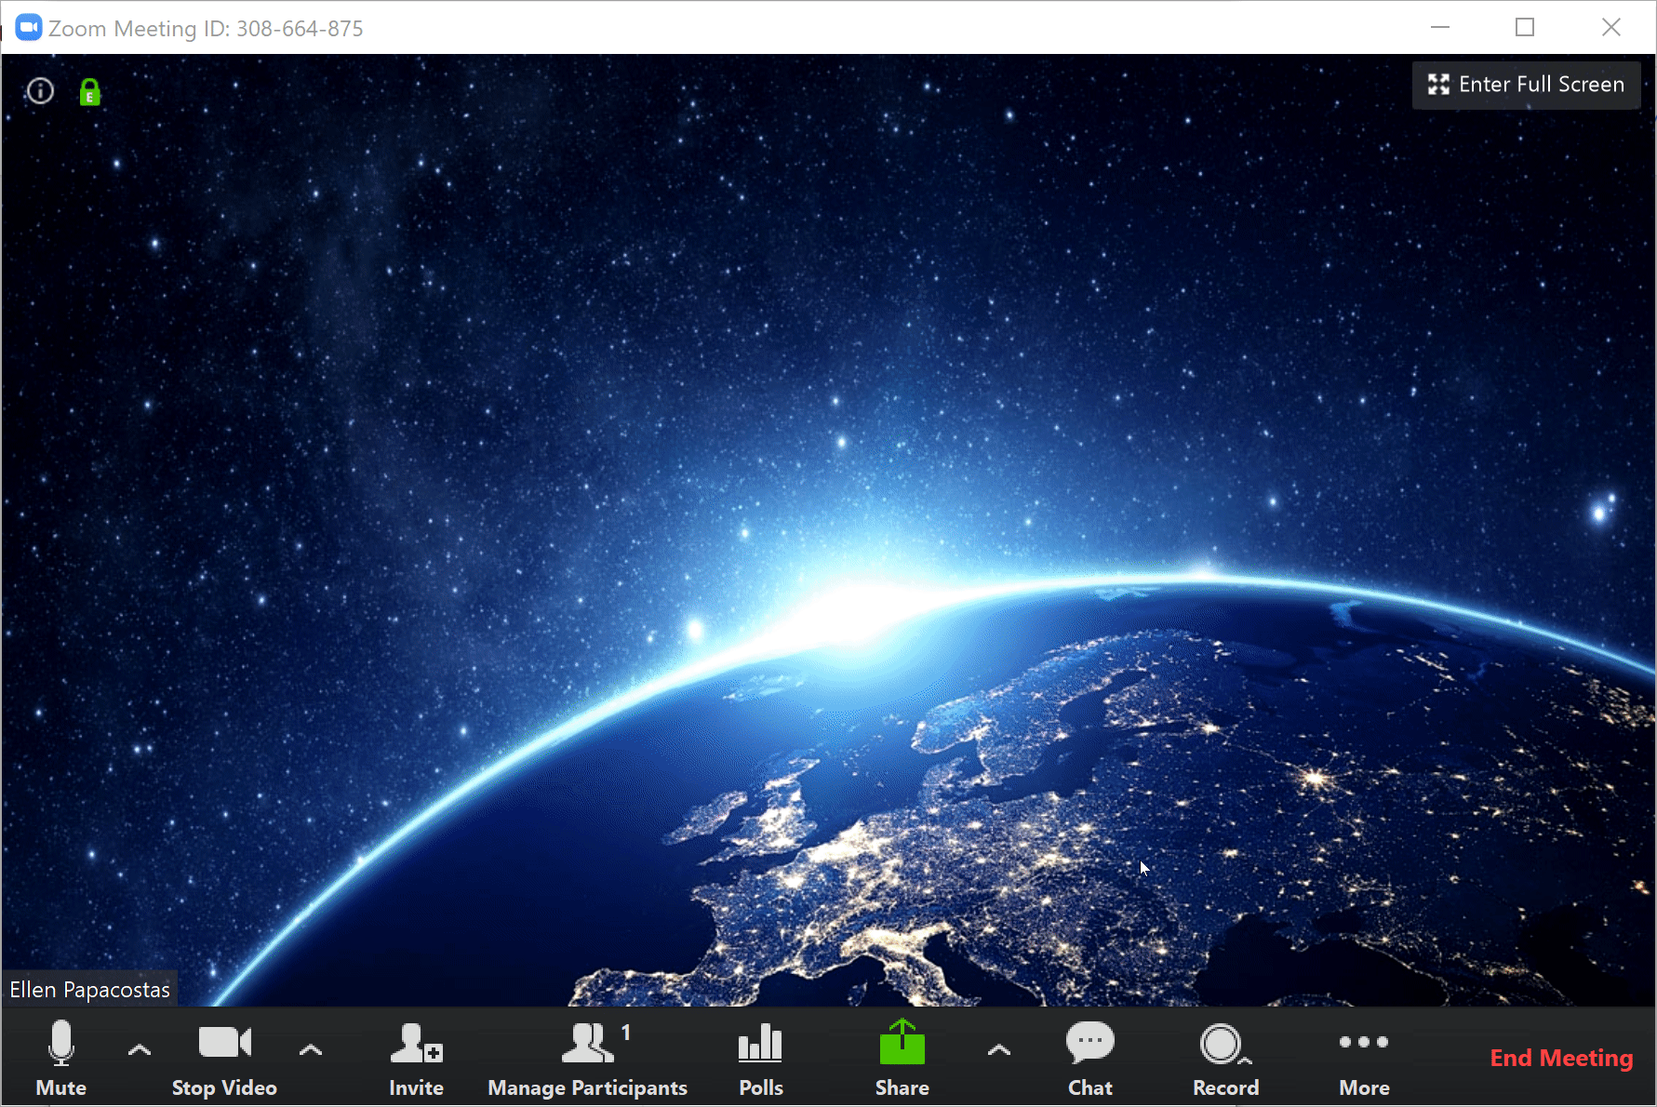Screen dimensions: 1657x1107
Task: Click the Zoom logo in title bar
Action: pyautogui.click(x=29, y=28)
